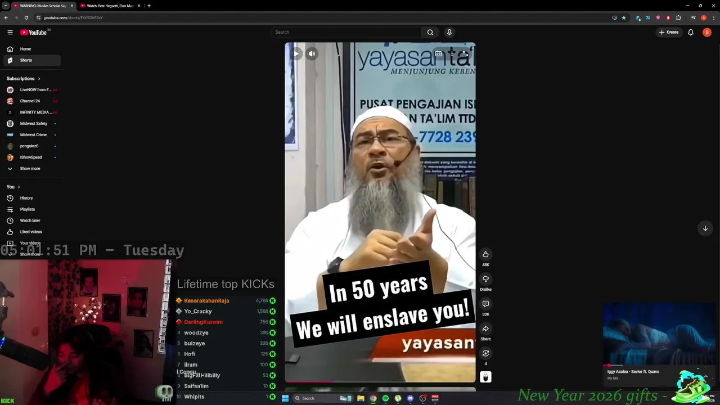Open the YouTube hamburger guide menu

coord(10,32)
